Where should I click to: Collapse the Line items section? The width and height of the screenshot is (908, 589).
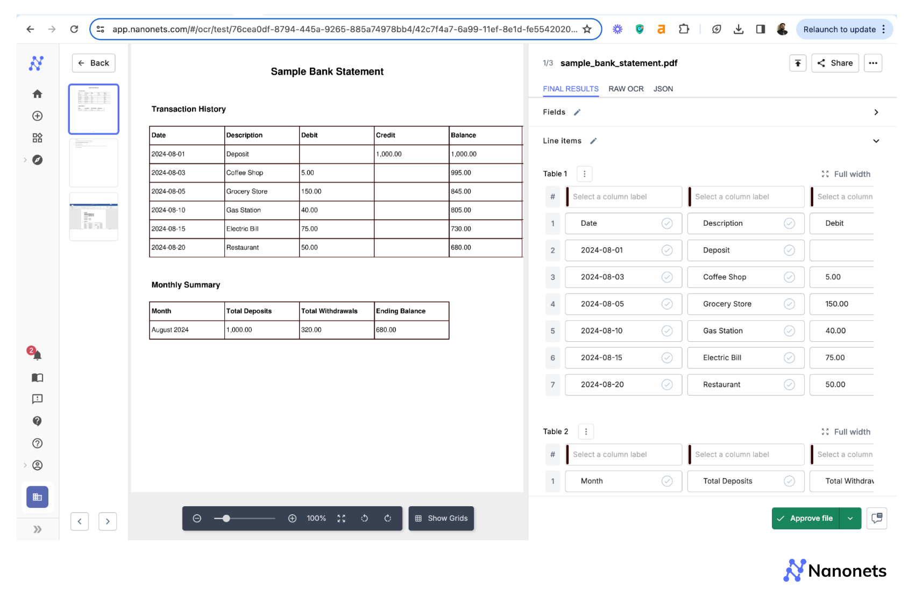[876, 141]
